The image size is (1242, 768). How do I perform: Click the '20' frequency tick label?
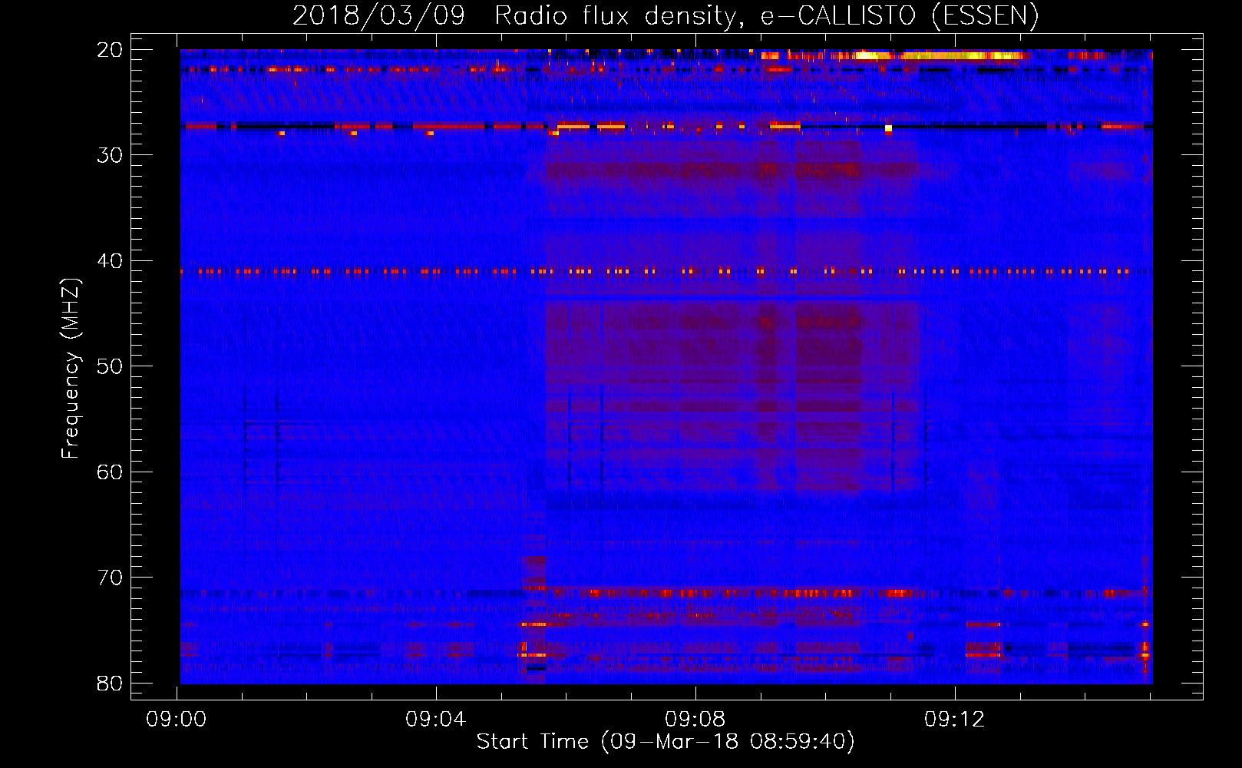[x=110, y=50]
